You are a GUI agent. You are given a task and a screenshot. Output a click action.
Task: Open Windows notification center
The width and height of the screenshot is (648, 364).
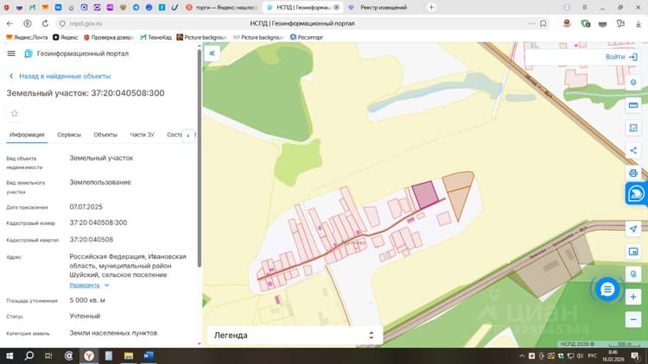tap(635, 355)
